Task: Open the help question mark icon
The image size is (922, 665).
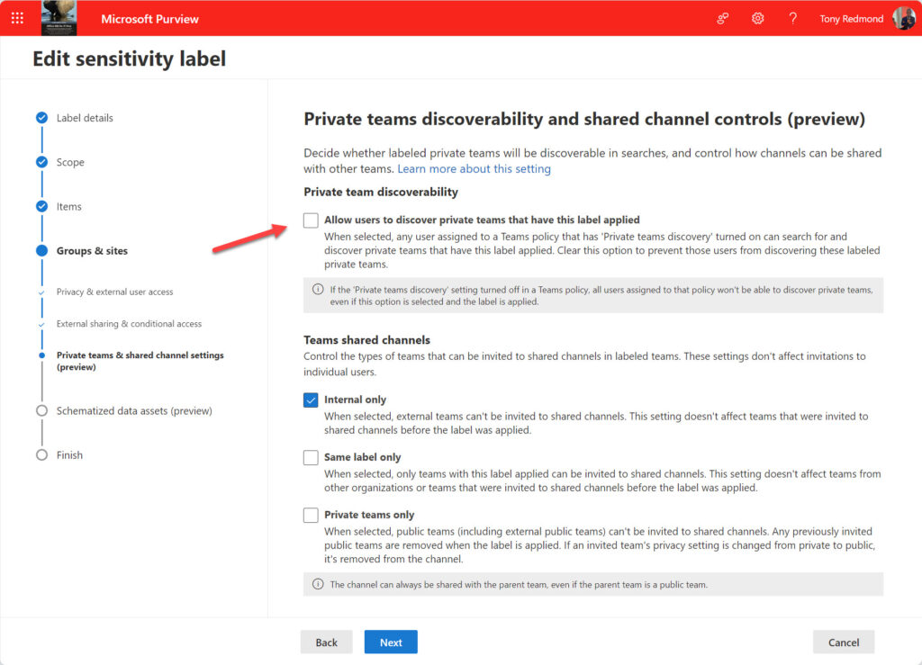Action: click(x=792, y=19)
